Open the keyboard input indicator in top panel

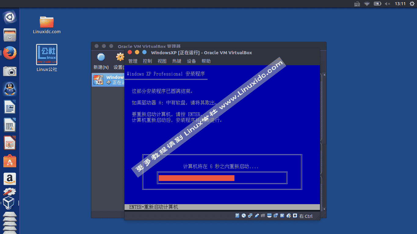(x=357, y=4)
